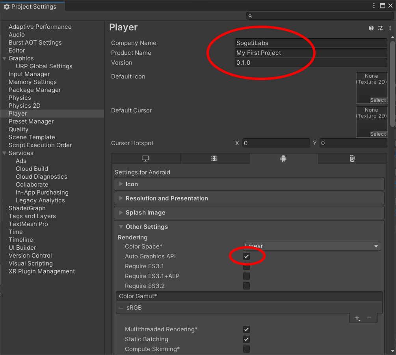Expand the Resolution and Presentation section

tap(167, 198)
